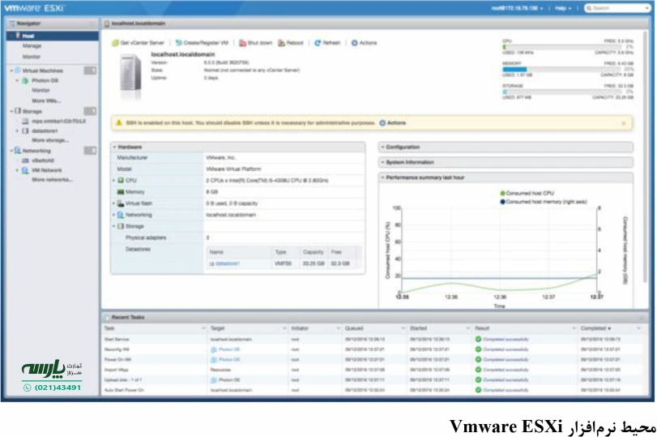The image size is (657, 437).
Task: Open Actions in SSH warning banner
Action: 393,123
